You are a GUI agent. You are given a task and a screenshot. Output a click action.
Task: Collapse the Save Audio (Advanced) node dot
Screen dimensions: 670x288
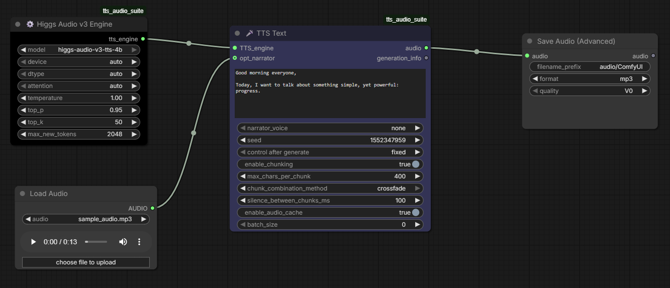(530, 41)
